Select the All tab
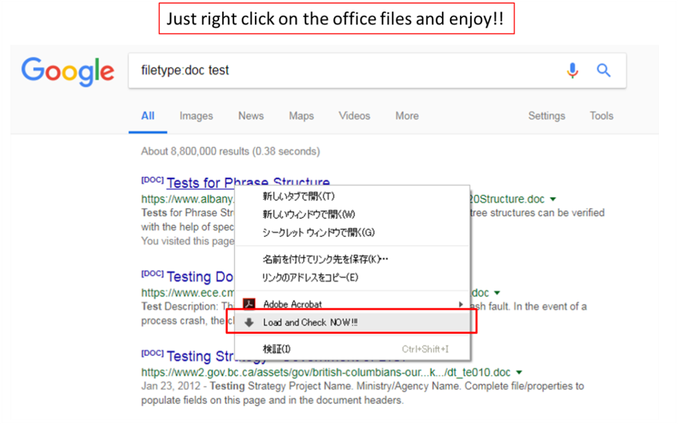 point(148,116)
